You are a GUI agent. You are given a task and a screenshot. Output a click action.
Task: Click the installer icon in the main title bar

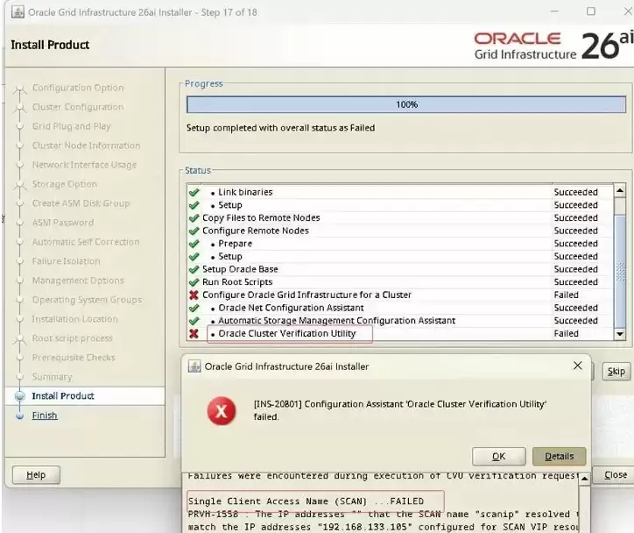(x=18, y=12)
